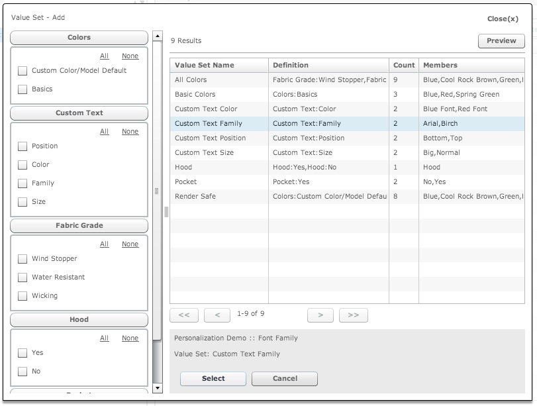The image size is (537, 406).
Task: Select the Custom Text Family row in results
Action: coord(219,123)
